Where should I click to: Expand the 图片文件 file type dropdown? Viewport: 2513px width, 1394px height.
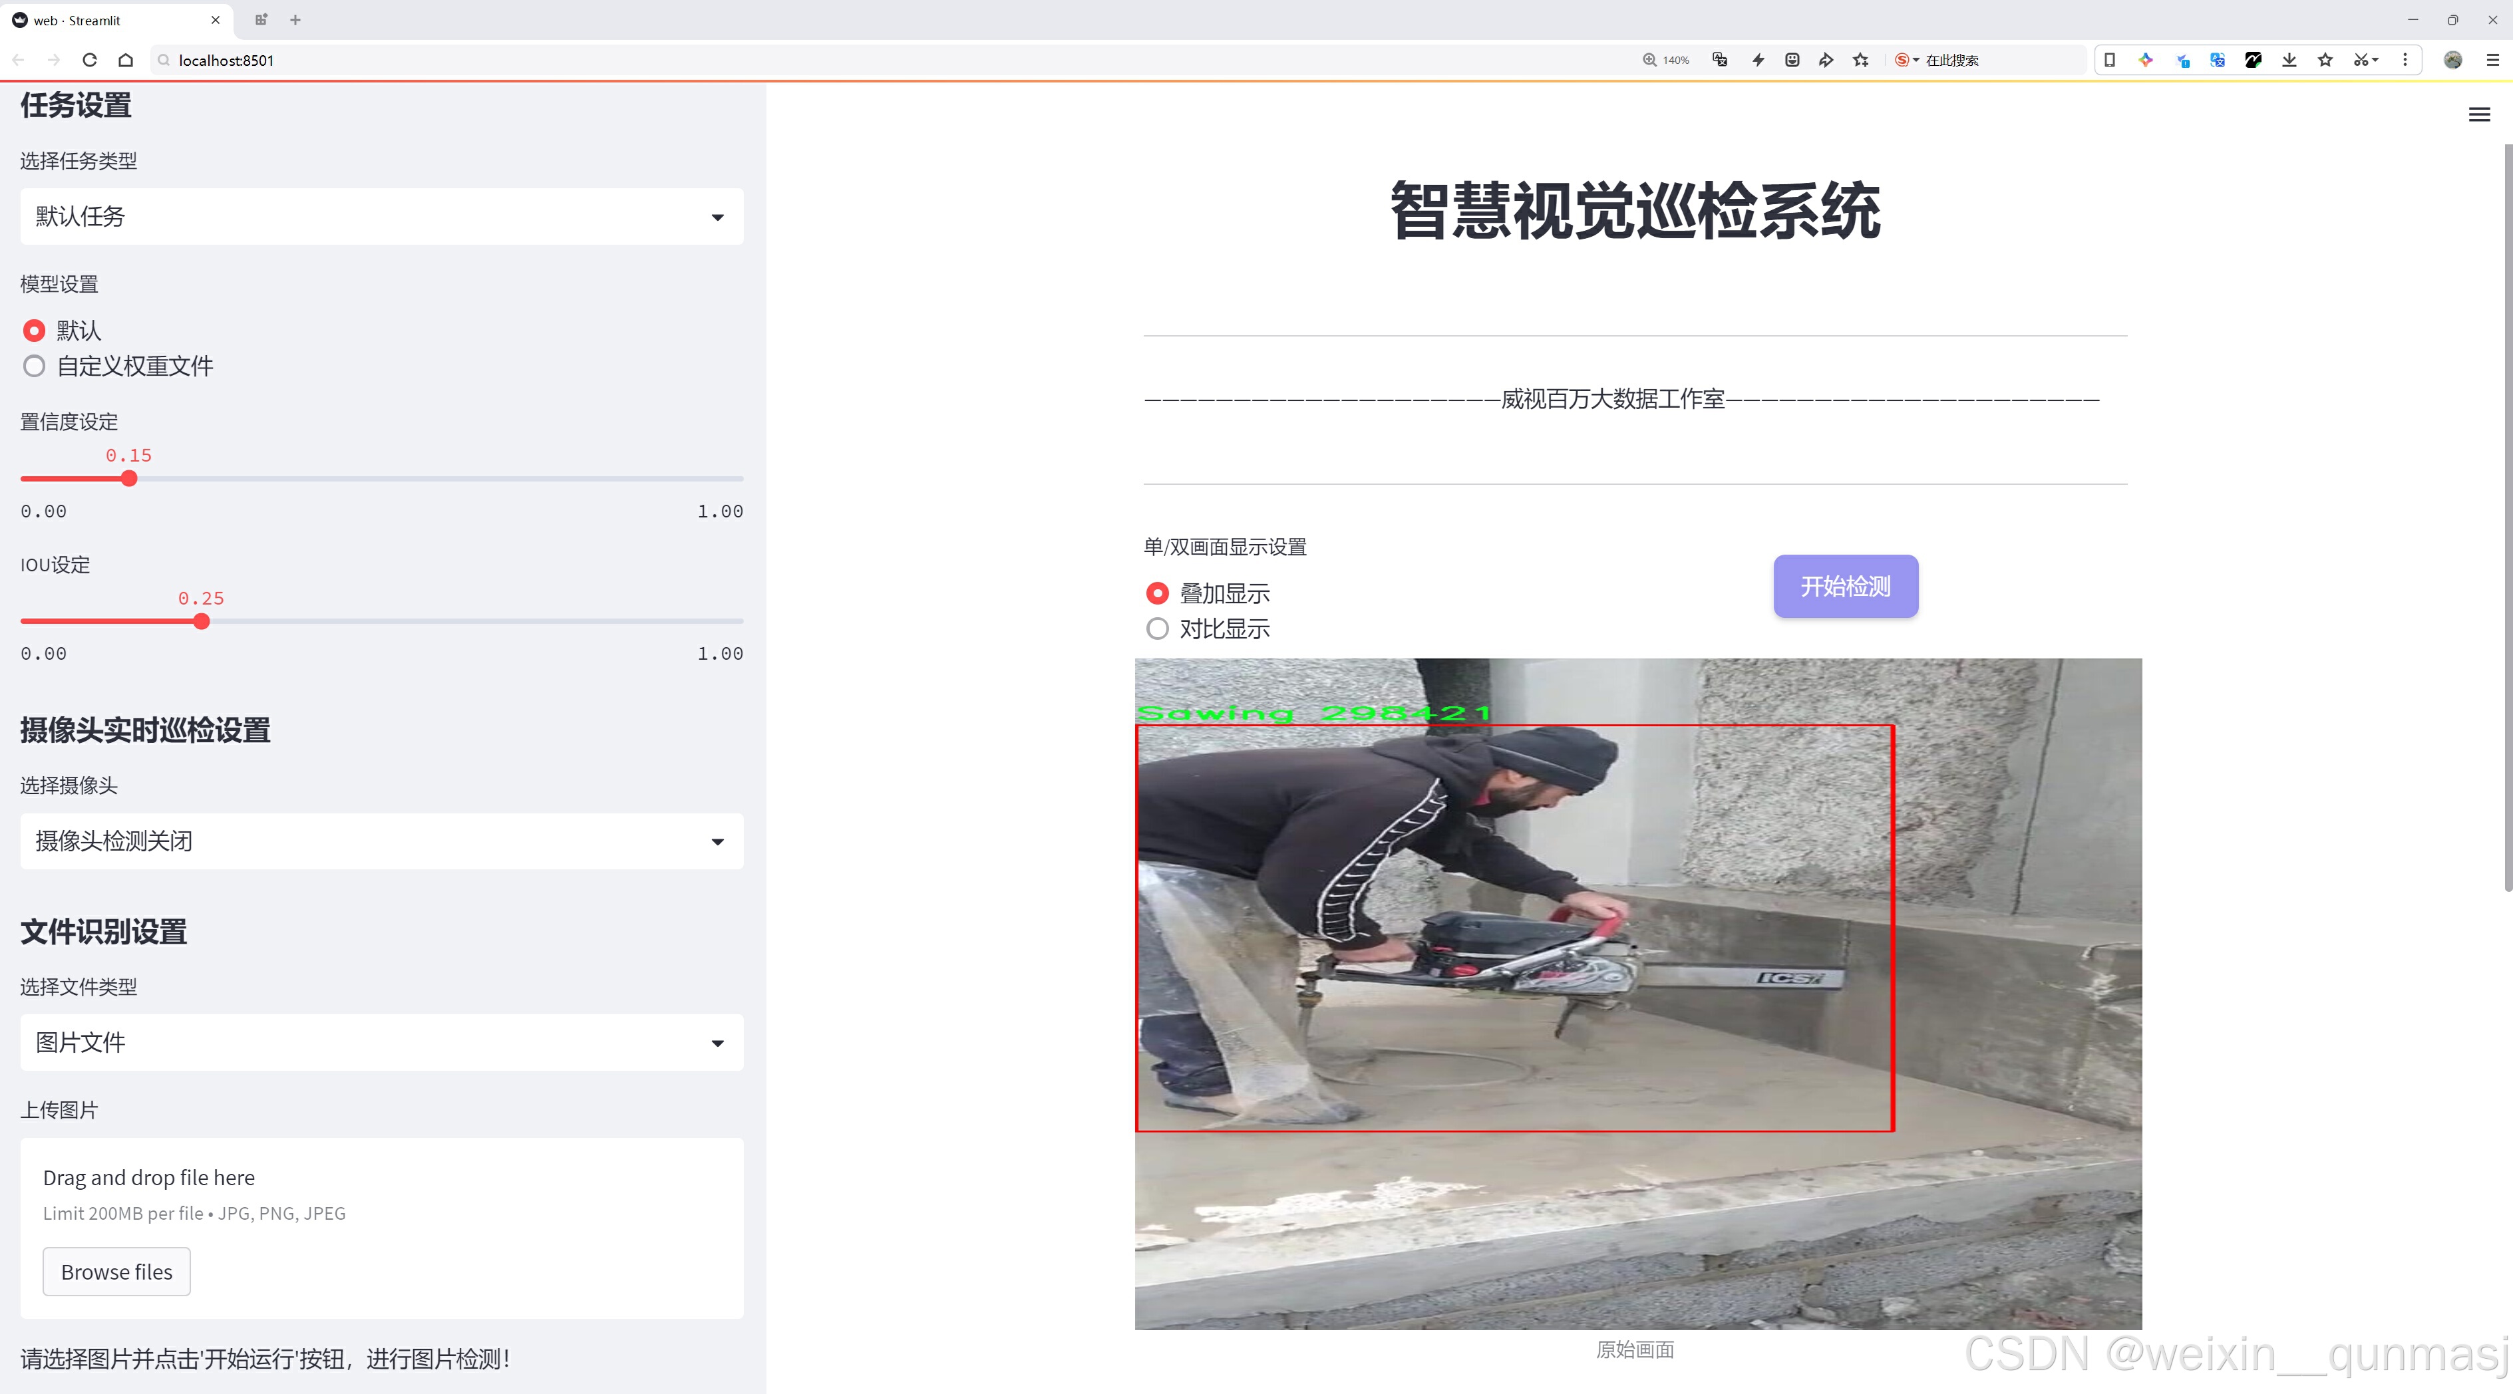pos(381,1043)
